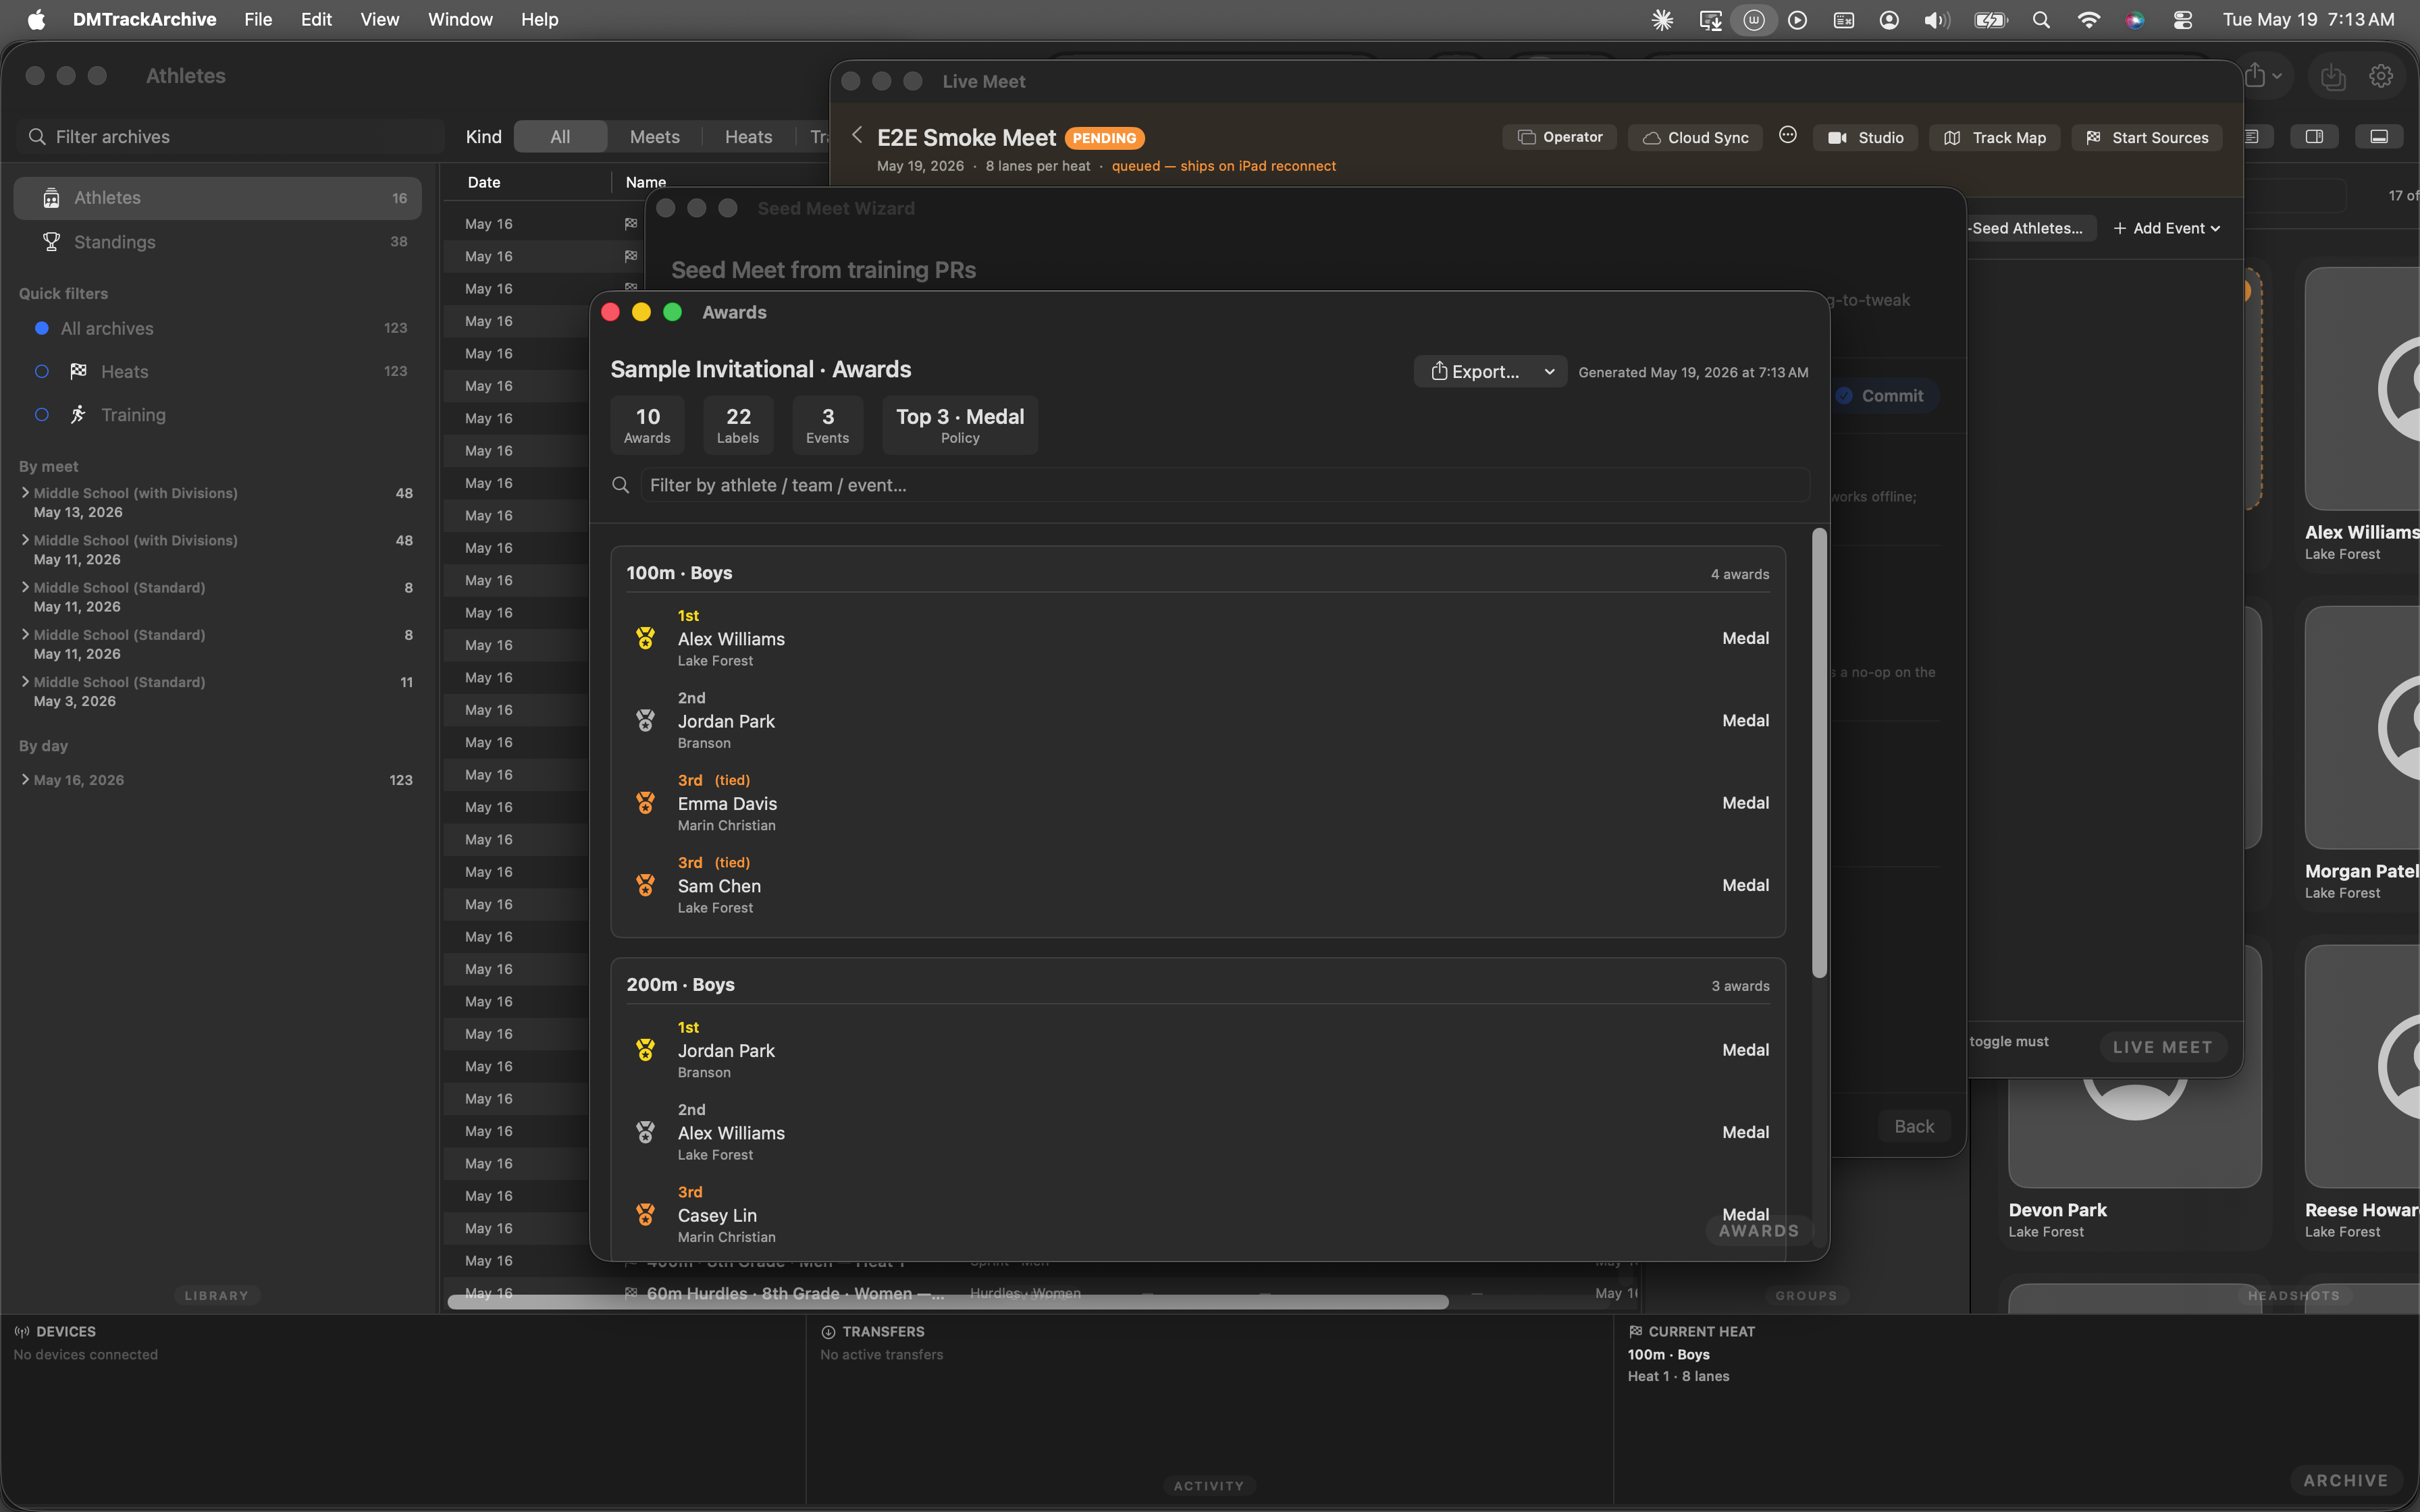Open Track Map via map icon
Image resolution: width=2420 pixels, height=1512 pixels.
1951,138
